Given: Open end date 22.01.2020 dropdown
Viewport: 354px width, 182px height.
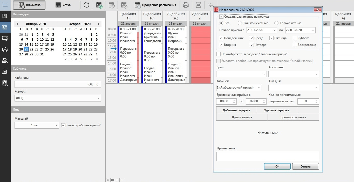Looking at the screenshot, I should tap(313, 30).
